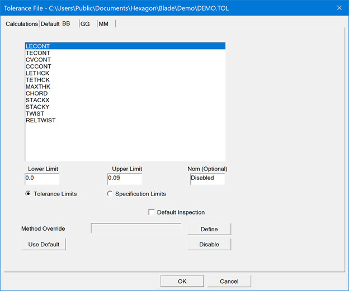The height and width of the screenshot is (291, 349).
Task: Choose STACKX in the list
Action: [x=37, y=100]
